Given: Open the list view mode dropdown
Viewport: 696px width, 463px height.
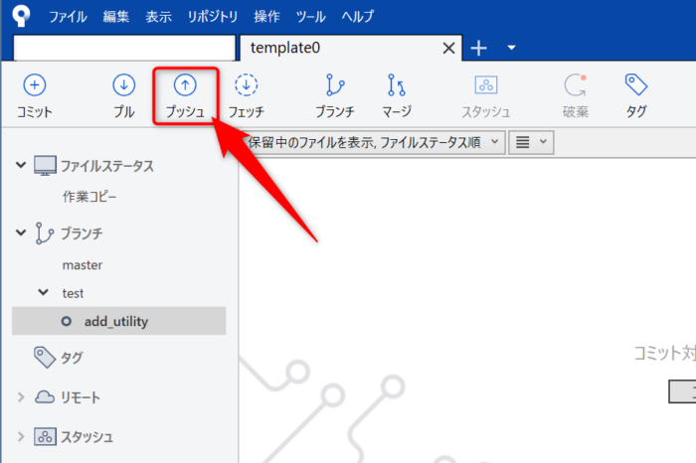Looking at the screenshot, I should 532,142.
